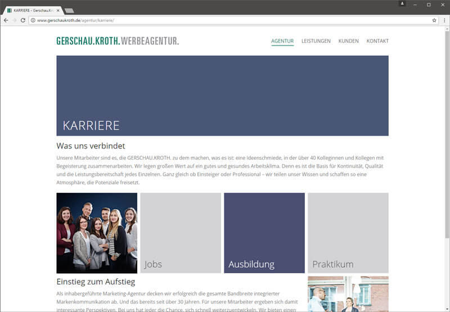Click the team group photo thumbnail
This screenshot has width=450, height=312.
click(97, 233)
